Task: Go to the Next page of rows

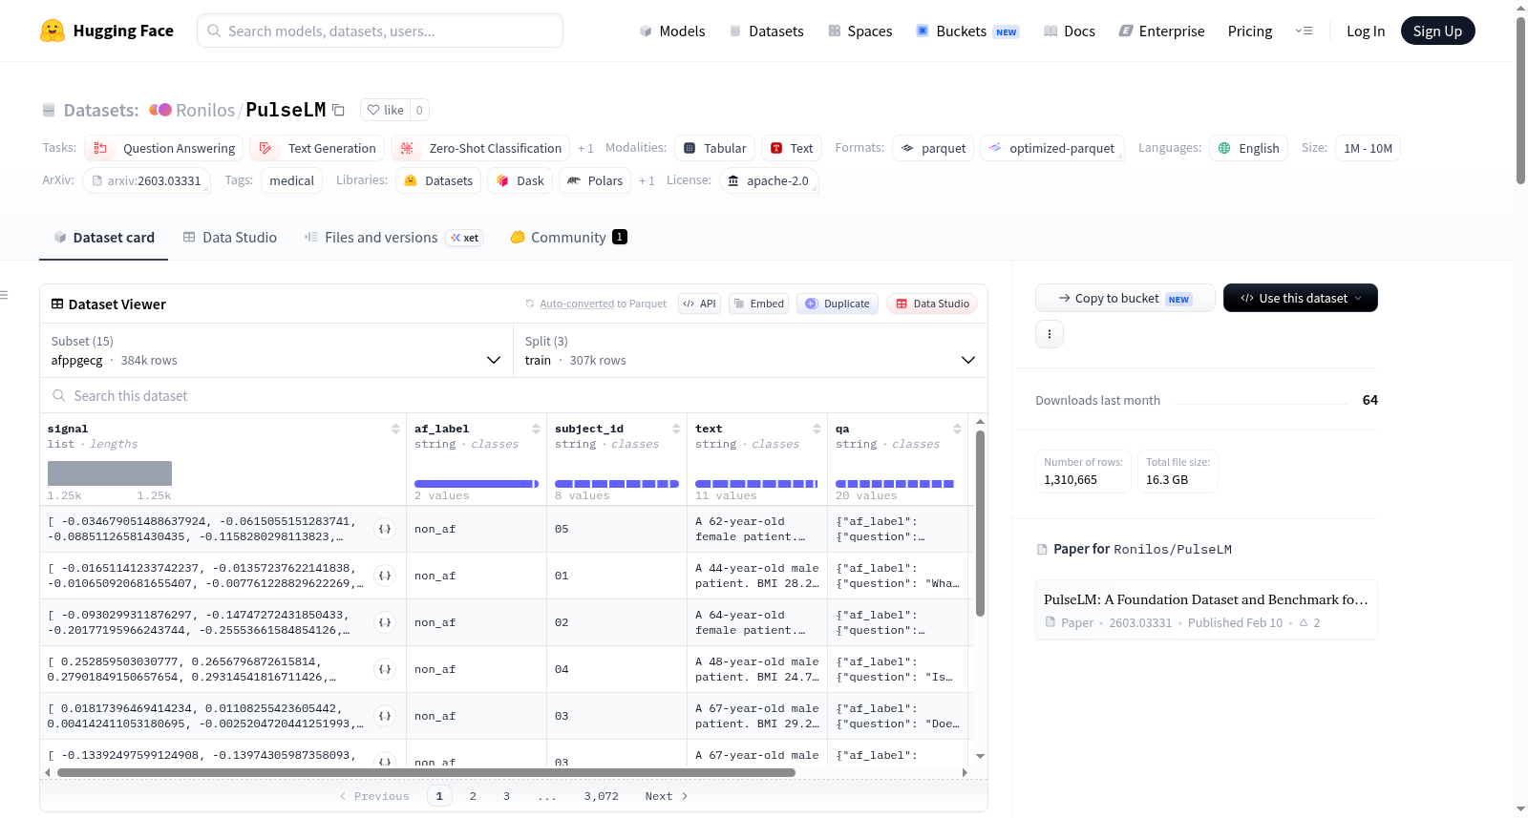Action: click(x=667, y=796)
